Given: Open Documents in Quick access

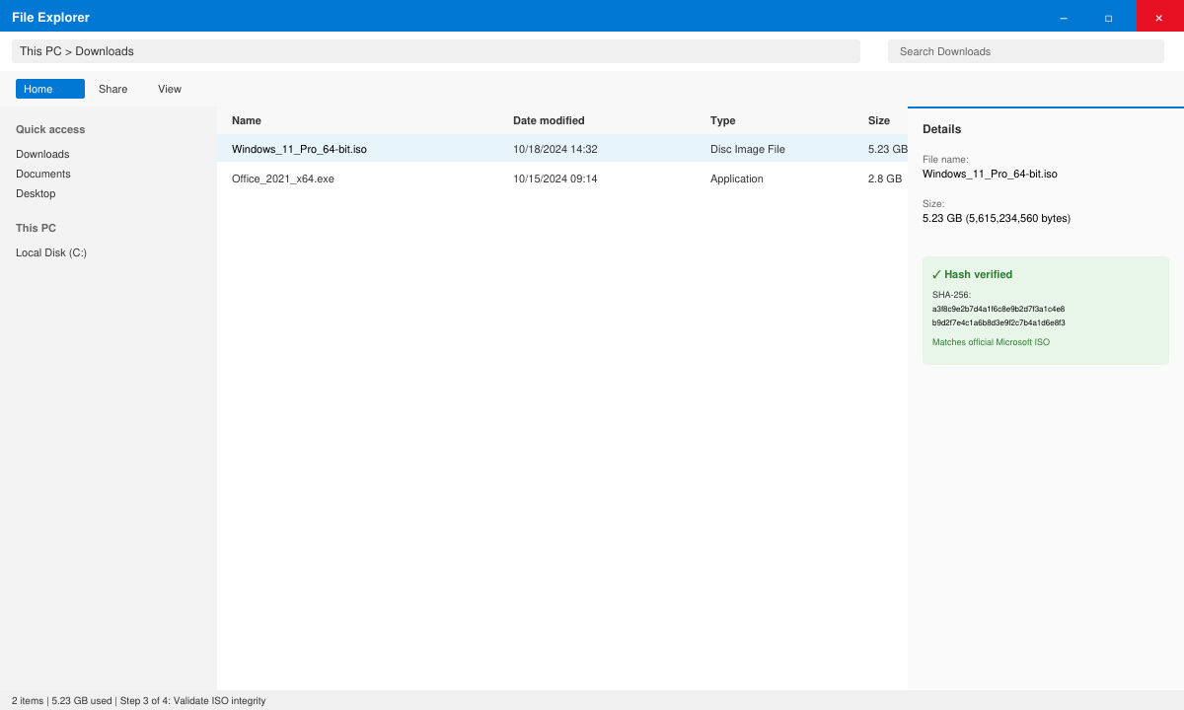Looking at the screenshot, I should [x=43, y=174].
